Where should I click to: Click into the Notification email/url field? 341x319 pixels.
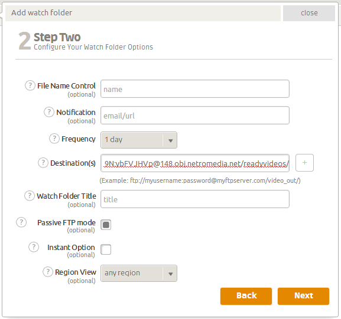(195, 115)
